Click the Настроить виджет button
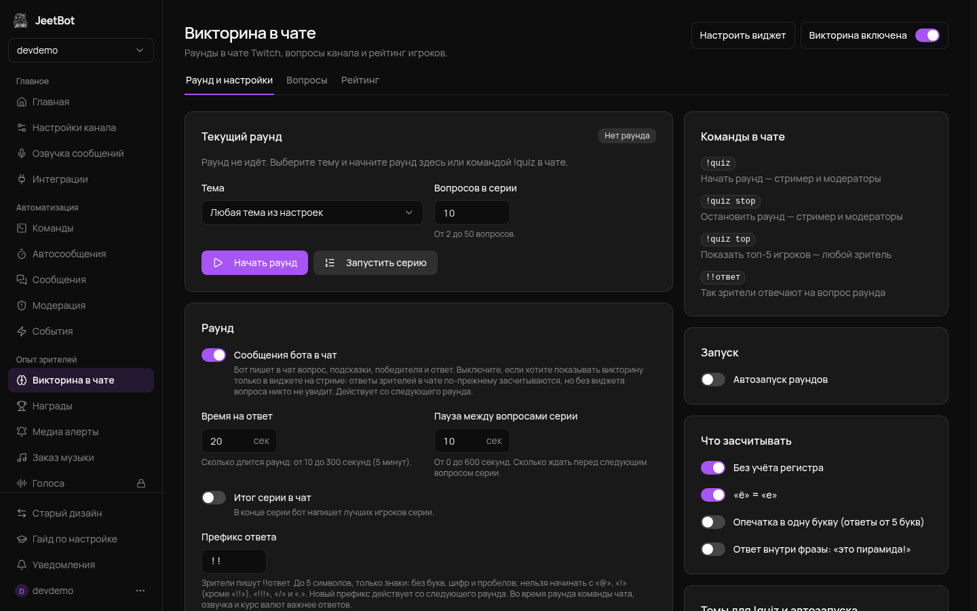 743,35
